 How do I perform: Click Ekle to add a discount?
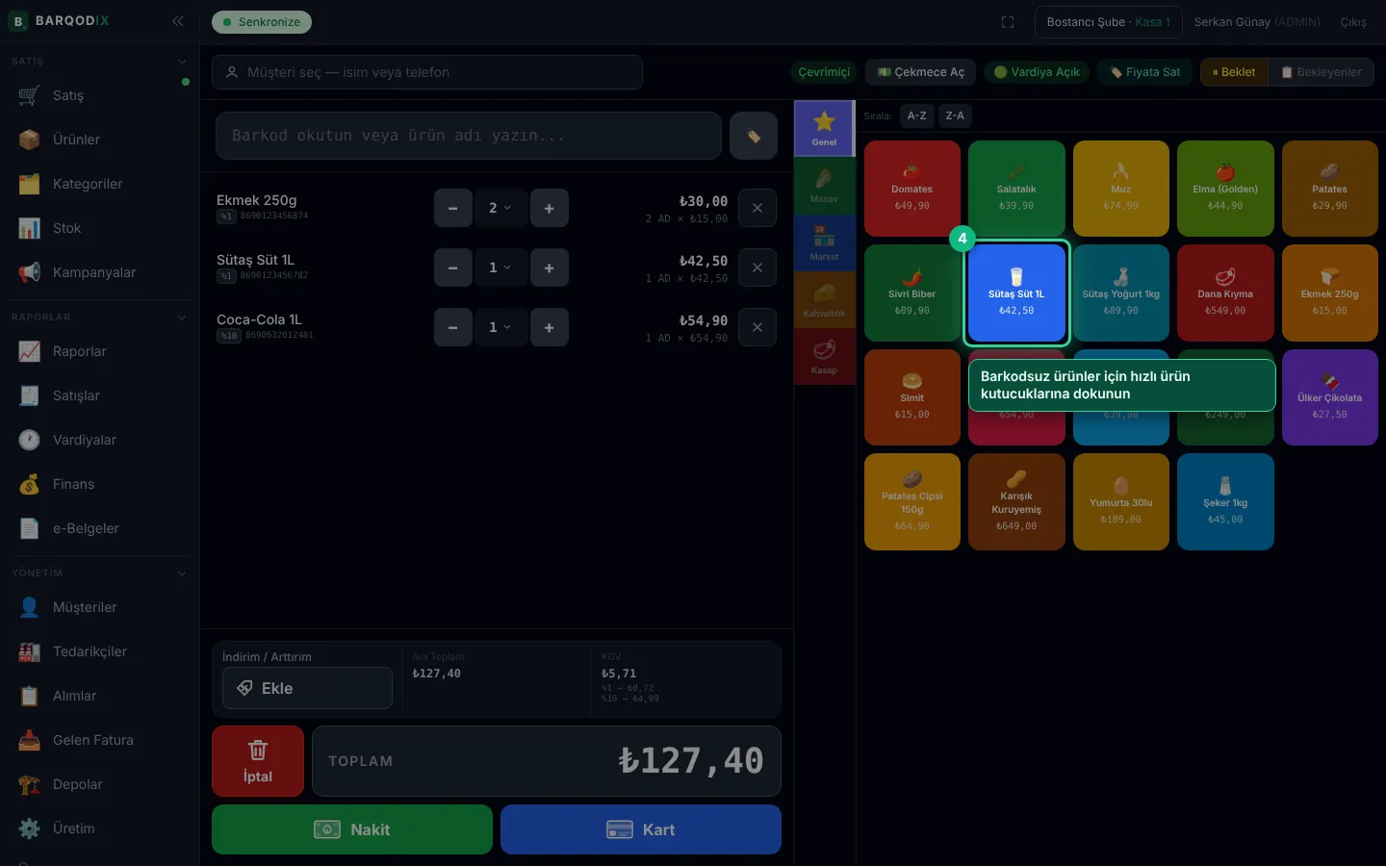point(307,688)
